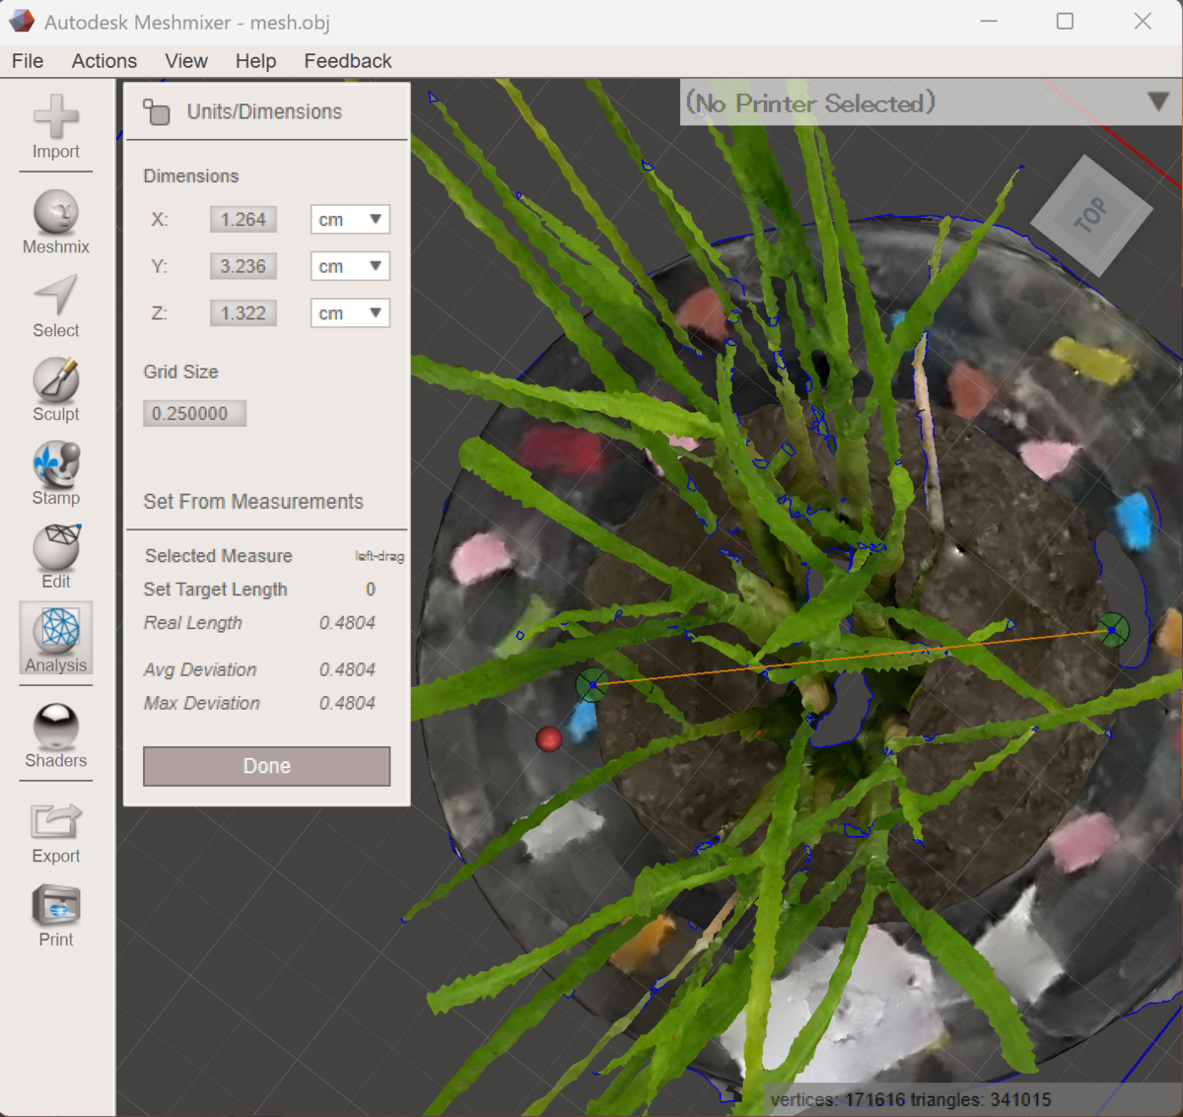Expand the X dimension unit dropdown
The height and width of the screenshot is (1117, 1183).
(350, 219)
